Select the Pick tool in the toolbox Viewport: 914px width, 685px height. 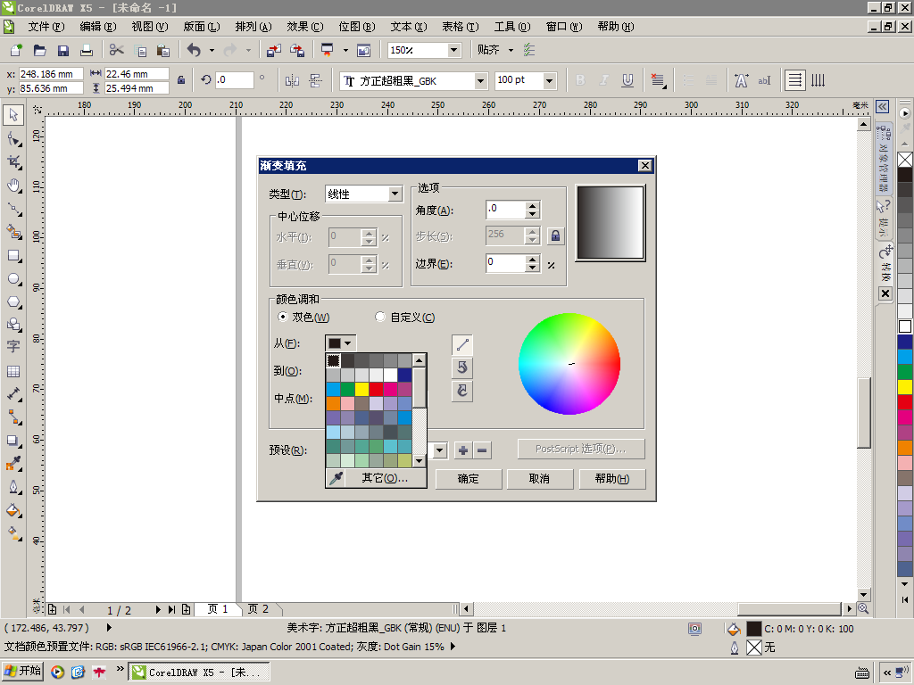pos(13,115)
